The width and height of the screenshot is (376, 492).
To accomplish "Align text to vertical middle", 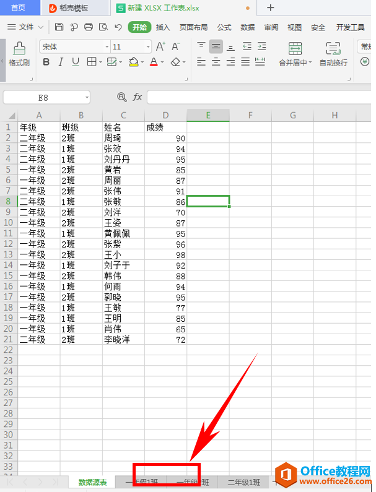I will coord(216,46).
